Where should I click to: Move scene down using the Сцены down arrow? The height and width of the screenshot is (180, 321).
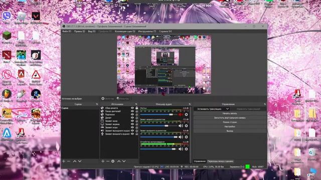pyautogui.click(x=80, y=161)
